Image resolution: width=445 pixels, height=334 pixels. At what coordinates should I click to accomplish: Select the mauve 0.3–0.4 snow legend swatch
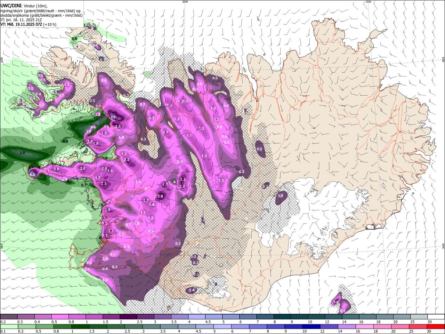(x=26, y=317)
